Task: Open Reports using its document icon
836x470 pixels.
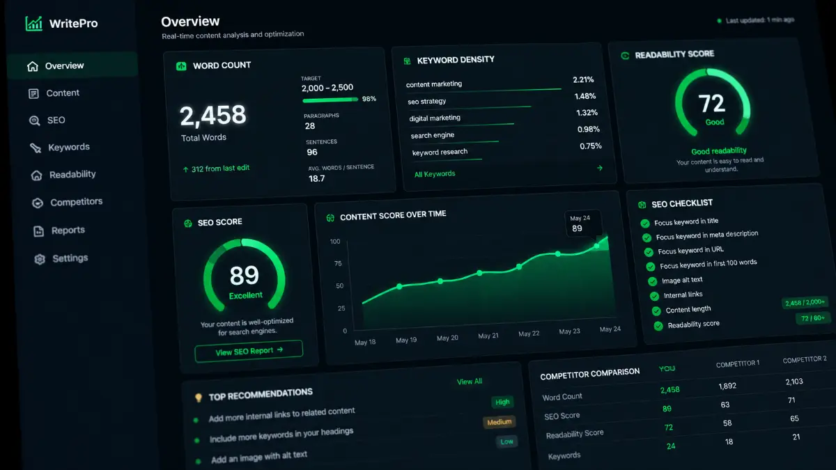Action: pos(38,230)
